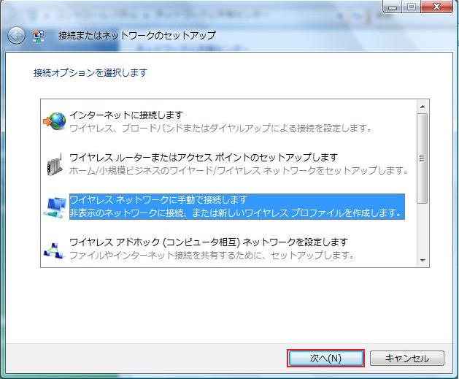Click the back arrow navigation button
Screen dimensions: 459x379
click(x=16, y=35)
